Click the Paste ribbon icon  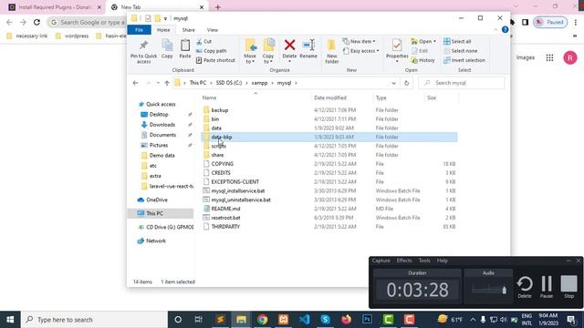coord(185,46)
